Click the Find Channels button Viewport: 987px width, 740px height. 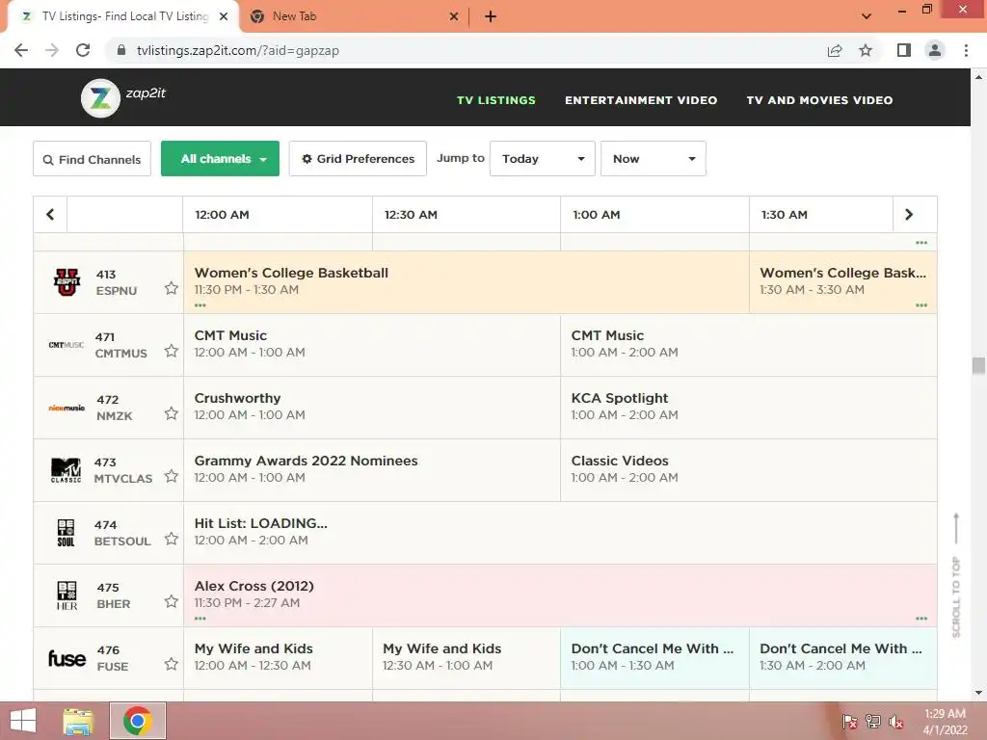pyautogui.click(x=92, y=159)
